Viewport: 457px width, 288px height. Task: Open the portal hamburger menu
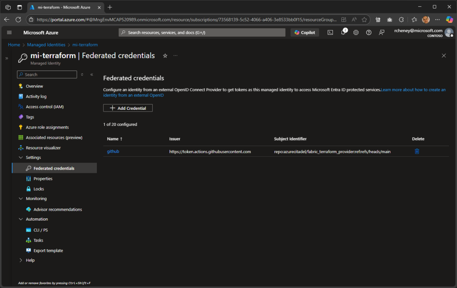(x=9, y=32)
